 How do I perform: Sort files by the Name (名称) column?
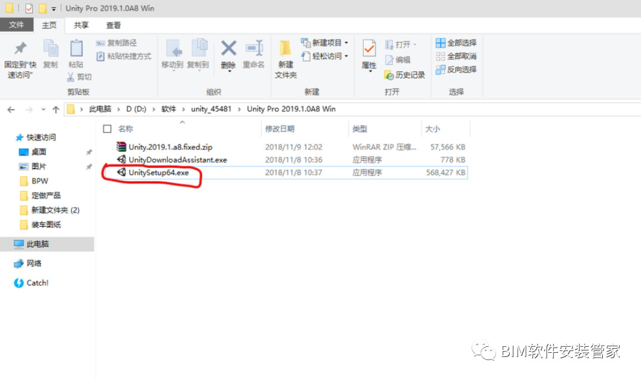tap(125, 129)
